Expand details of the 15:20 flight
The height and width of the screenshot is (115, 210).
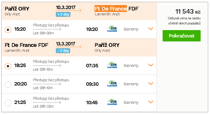tap(150, 29)
